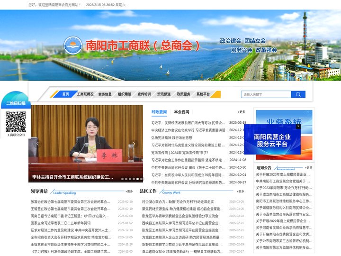Open notice 关于邀请服务机构入驻南阳民营企业

point(284,208)
